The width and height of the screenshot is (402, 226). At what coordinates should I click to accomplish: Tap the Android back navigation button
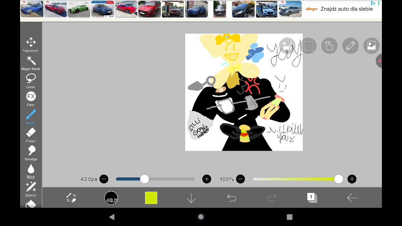point(112,217)
